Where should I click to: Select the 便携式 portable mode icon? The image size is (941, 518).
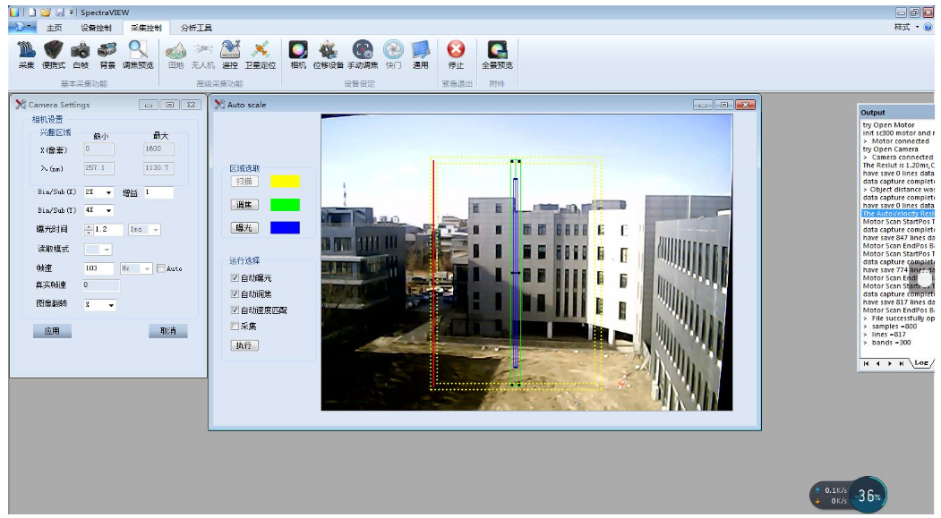coord(54,52)
